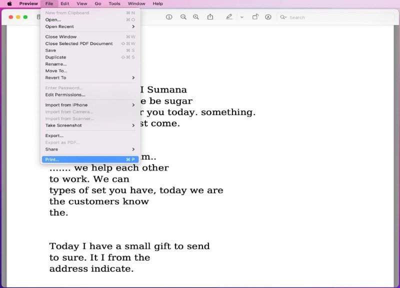Click the zoom in magnifier icon
400x288 pixels.
[x=196, y=17]
